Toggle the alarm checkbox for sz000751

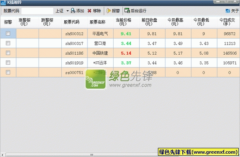8,72
